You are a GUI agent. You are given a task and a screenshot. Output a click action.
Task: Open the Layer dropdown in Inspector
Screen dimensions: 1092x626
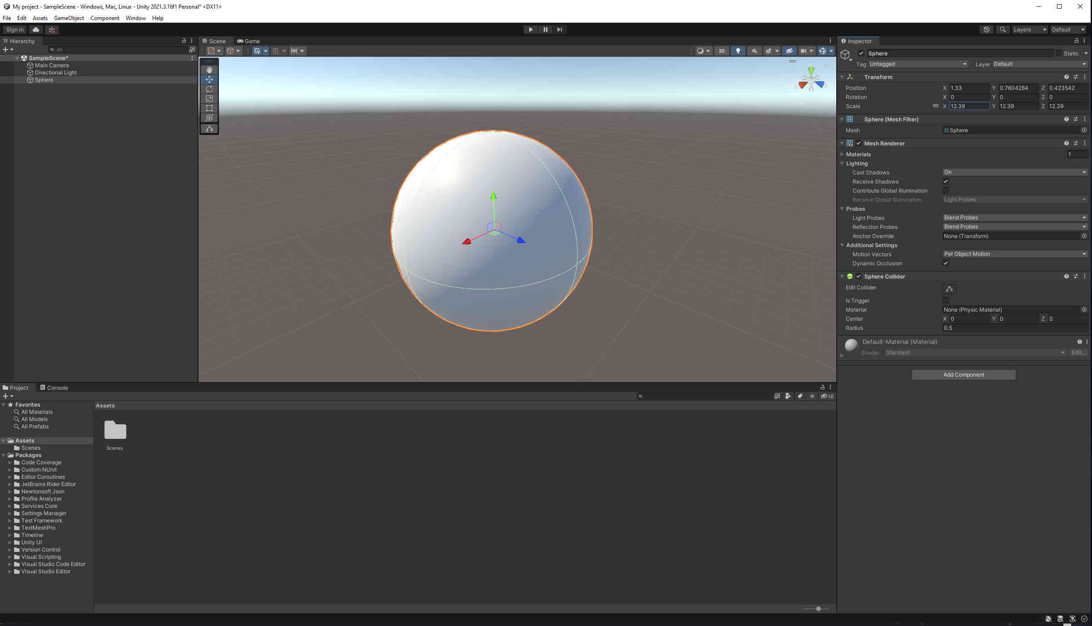pos(1040,65)
